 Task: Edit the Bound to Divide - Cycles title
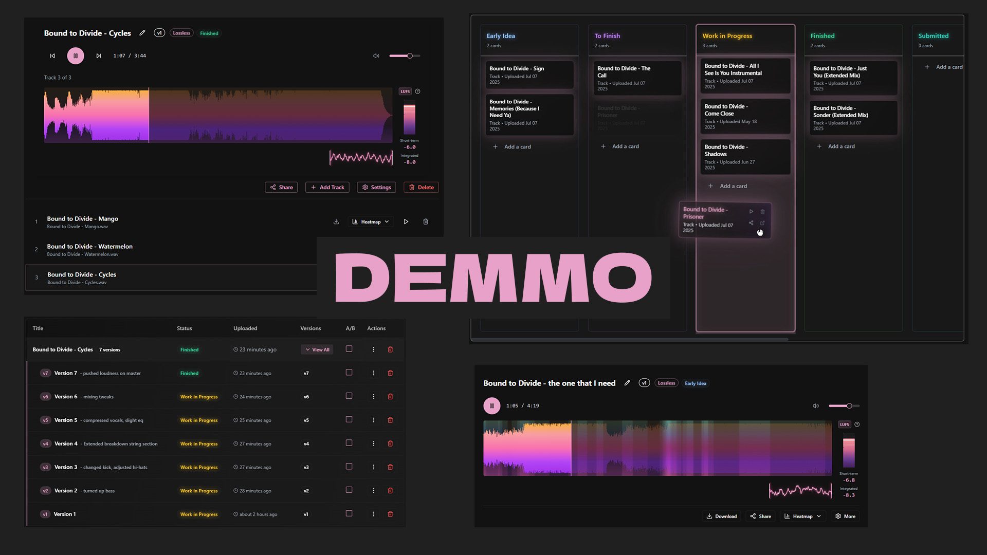[x=142, y=32]
